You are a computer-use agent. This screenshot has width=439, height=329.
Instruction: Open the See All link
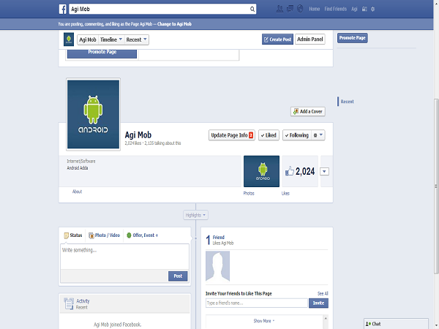pos(323,293)
